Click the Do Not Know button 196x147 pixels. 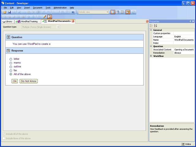coord(28,81)
